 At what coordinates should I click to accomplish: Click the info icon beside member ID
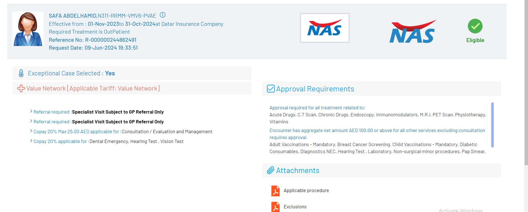pyautogui.click(x=162, y=15)
